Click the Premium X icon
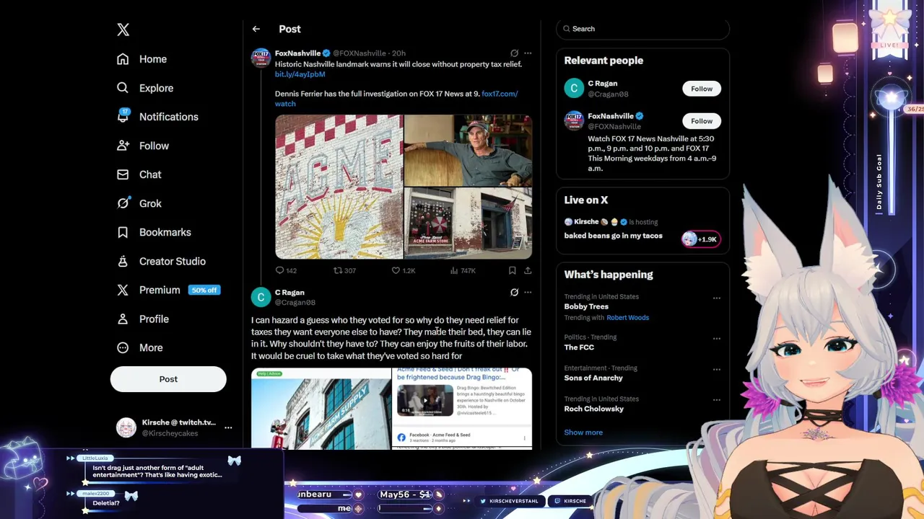 (123, 290)
